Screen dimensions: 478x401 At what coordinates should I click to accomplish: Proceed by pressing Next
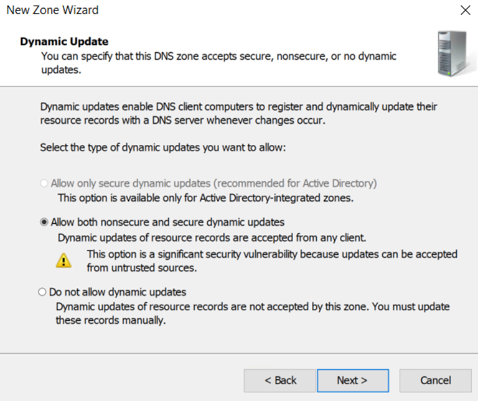(352, 380)
